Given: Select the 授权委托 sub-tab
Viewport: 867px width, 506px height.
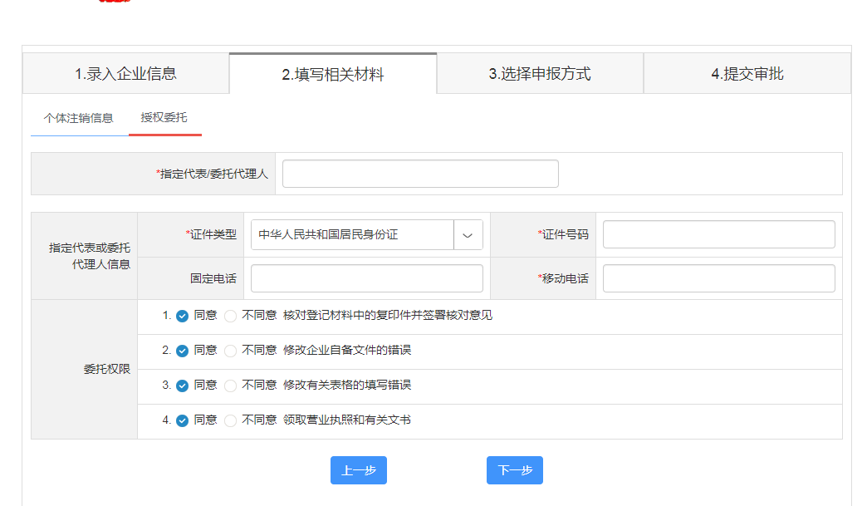Looking at the screenshot, I should (164, 118).
